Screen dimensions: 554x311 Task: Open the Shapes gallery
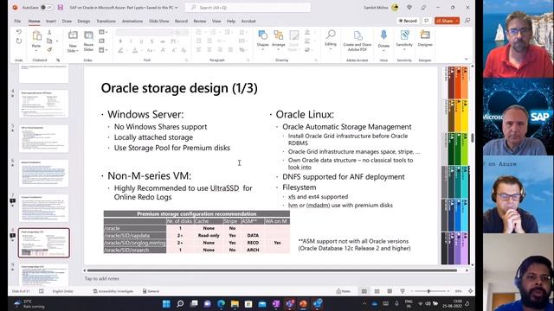click(x=263, y=35)
